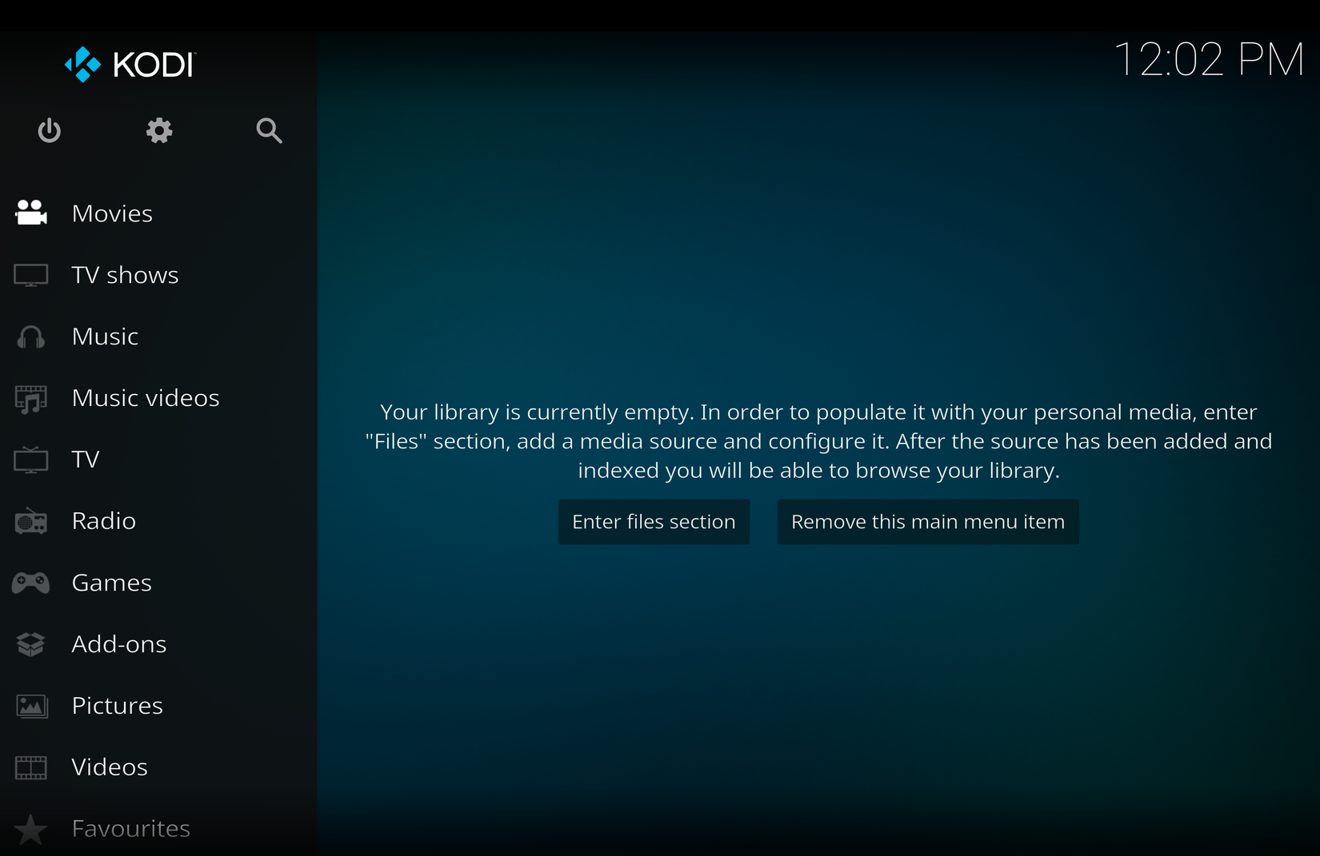Click the Radio receiver icon

click(30, 521)
